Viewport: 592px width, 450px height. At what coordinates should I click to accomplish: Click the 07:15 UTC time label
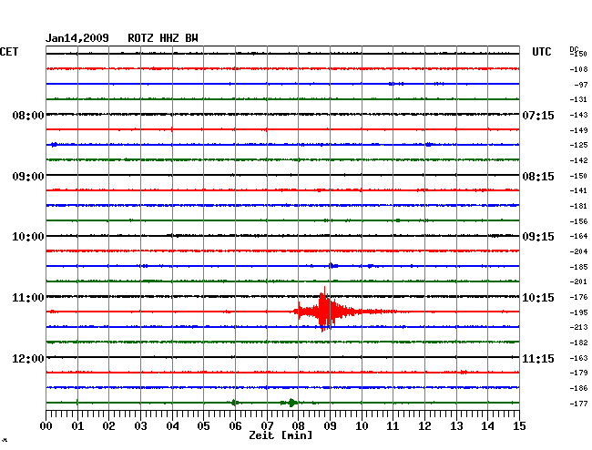coord(538,115)
